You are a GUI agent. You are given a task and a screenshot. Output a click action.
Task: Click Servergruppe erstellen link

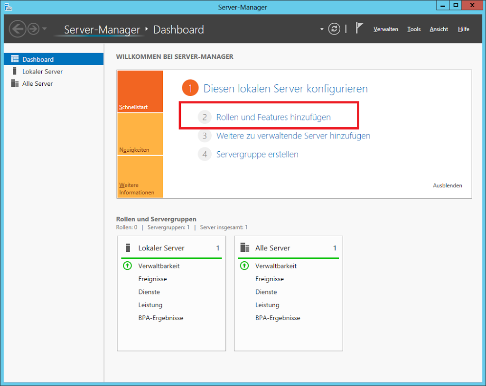(257, 155)
